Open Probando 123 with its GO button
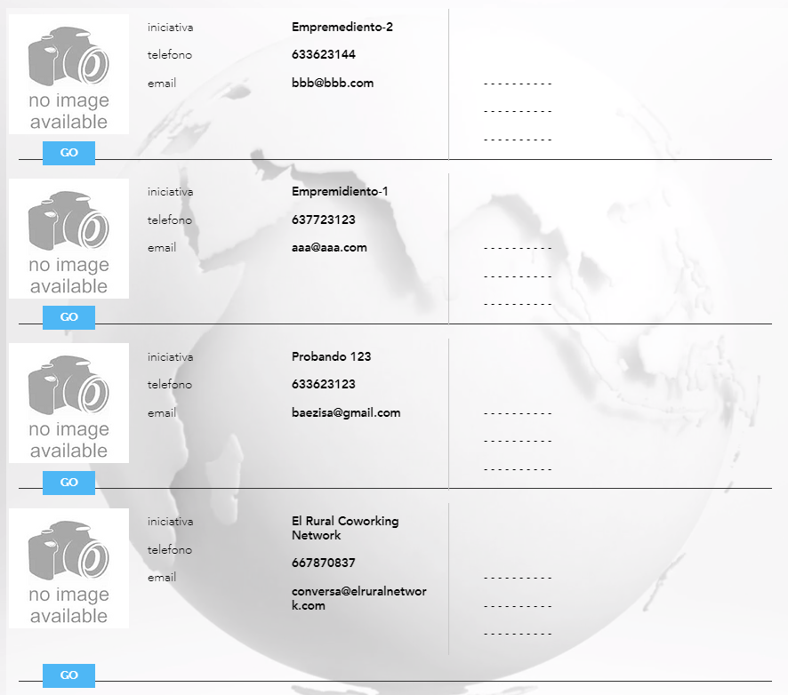788x695 pixels. 68,483
